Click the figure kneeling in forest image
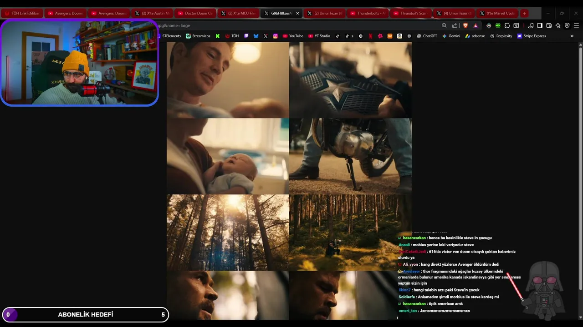583x327 pixels. 350,233
